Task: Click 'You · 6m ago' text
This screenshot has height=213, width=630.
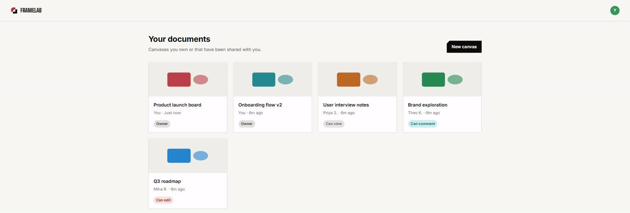Action: (251, 113)
